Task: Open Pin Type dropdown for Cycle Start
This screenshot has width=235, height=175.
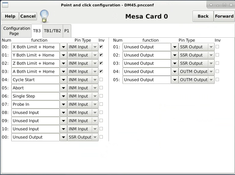Action: [83, 80]
